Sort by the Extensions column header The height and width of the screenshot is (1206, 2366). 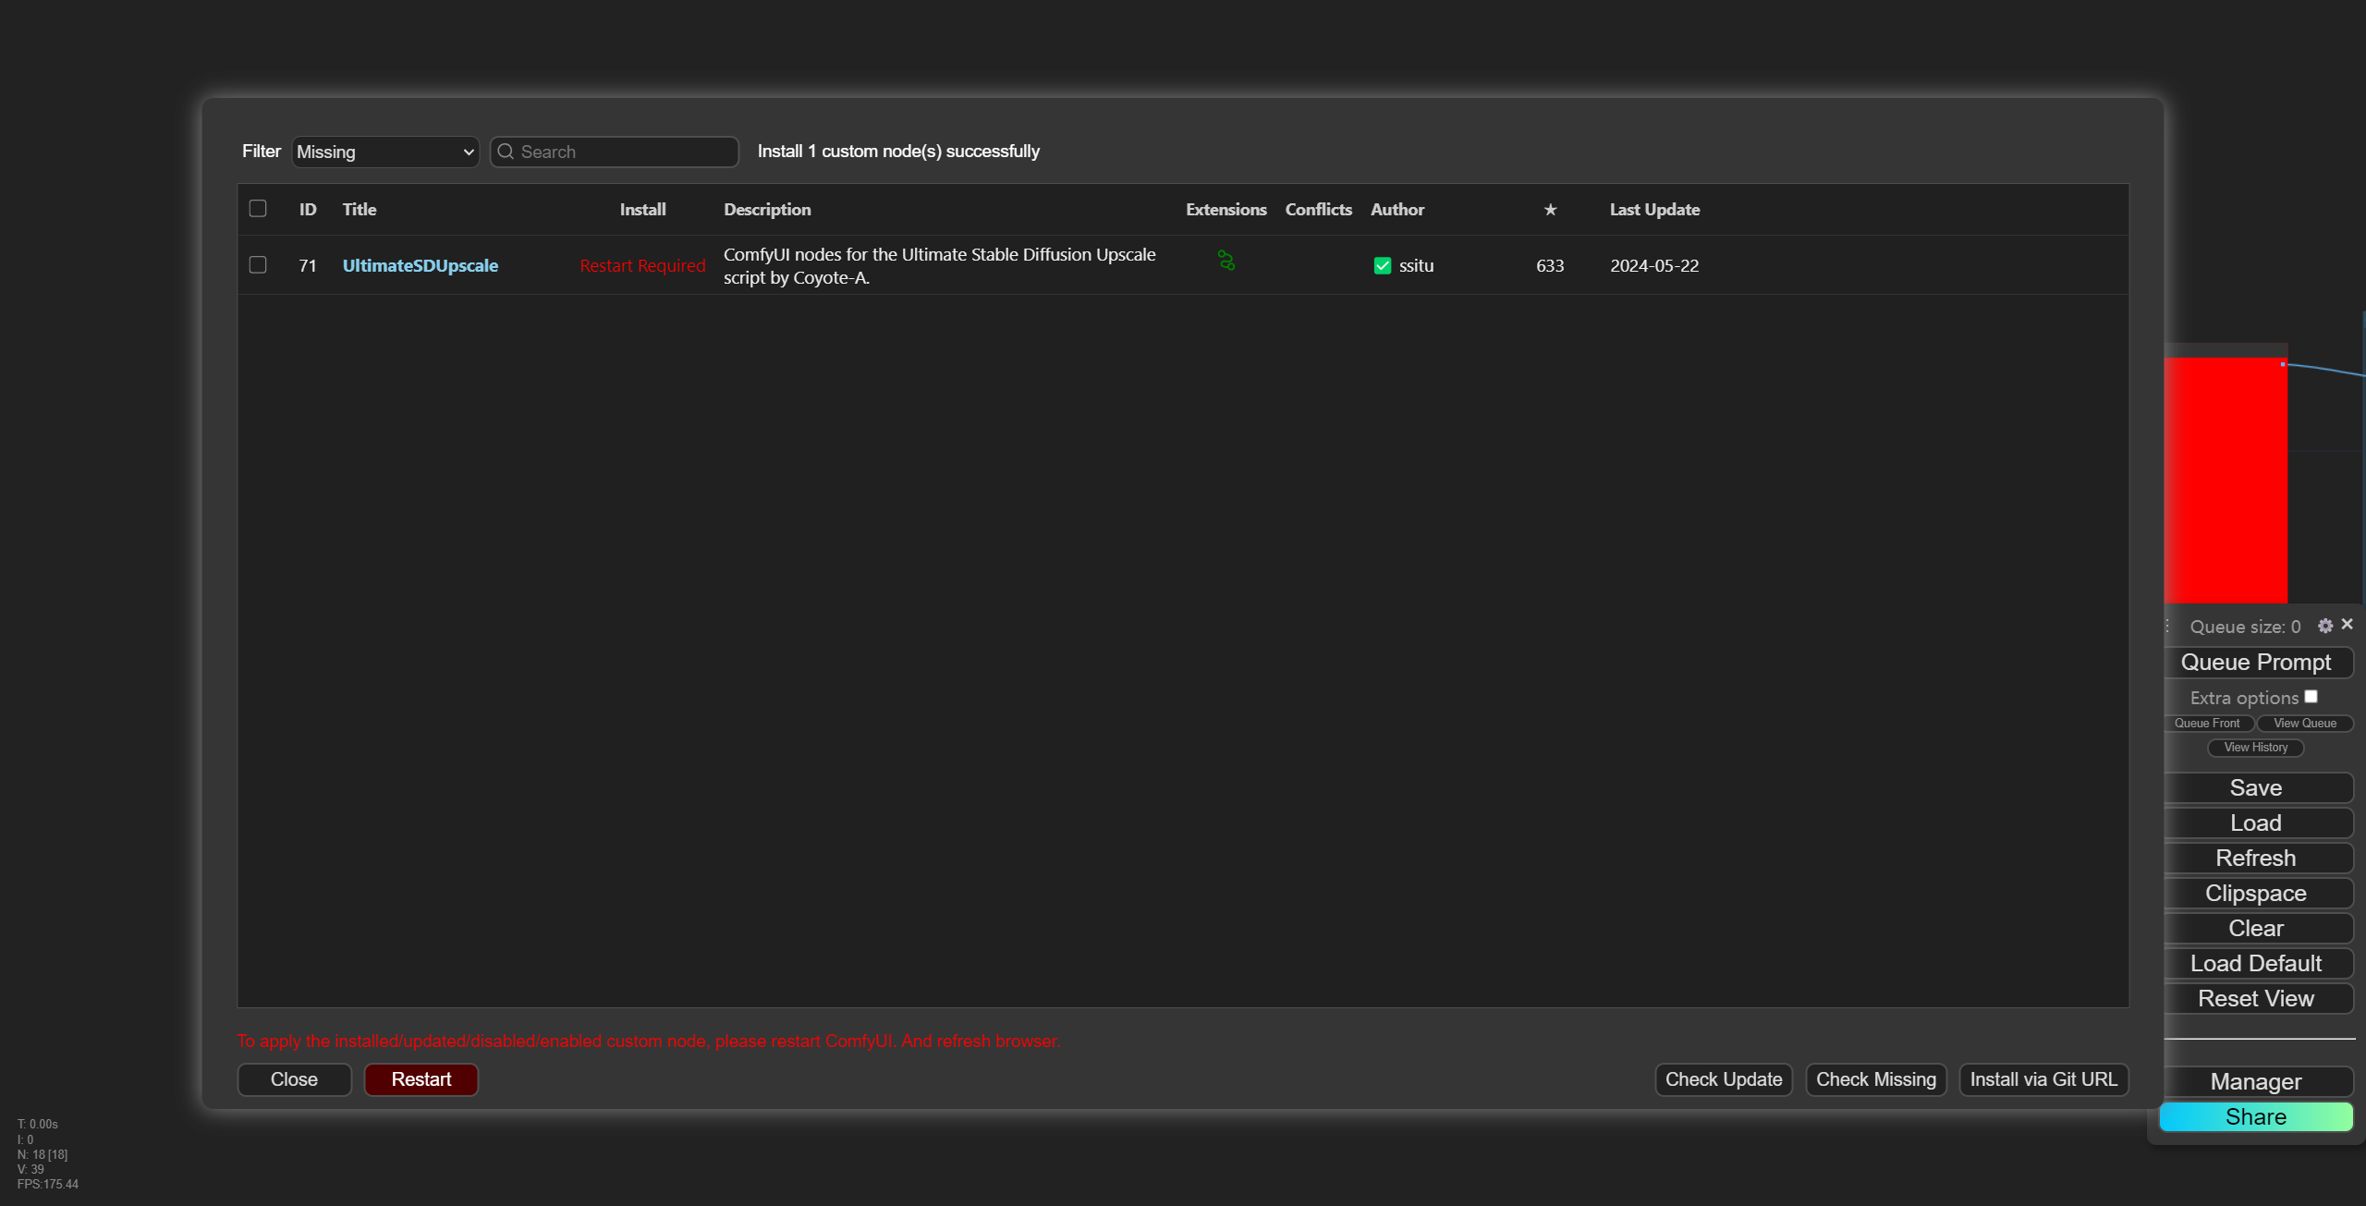tap(1226, 210)
